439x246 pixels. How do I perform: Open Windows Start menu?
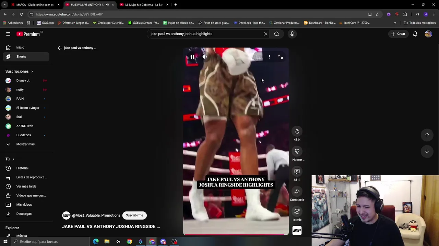tap(5, 242)
